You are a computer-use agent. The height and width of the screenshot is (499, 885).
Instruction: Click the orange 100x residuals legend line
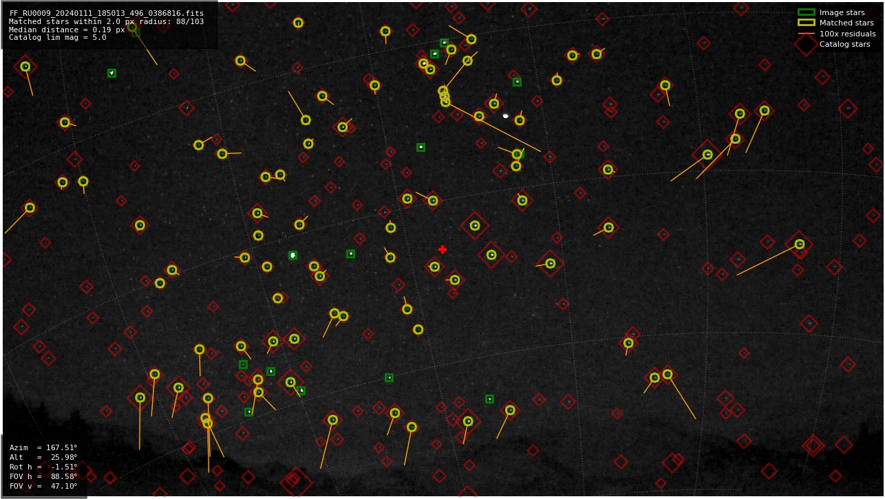click(x=806, y=33)
